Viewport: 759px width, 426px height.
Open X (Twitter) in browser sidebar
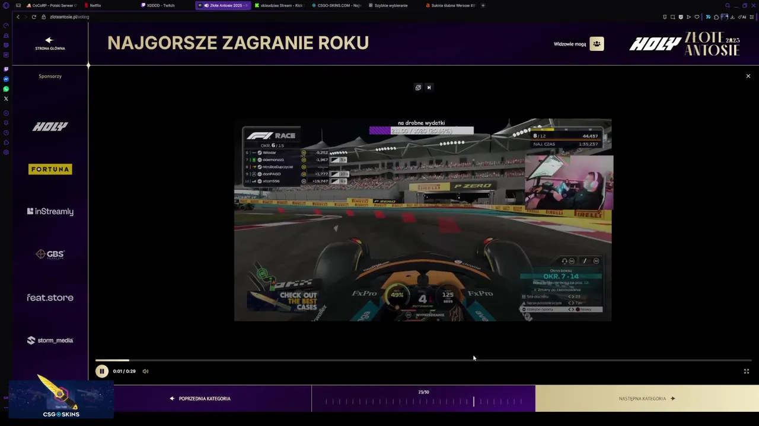point(6,98)
